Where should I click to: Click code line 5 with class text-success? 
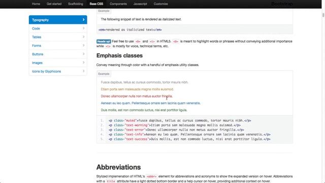click(189, 139)
